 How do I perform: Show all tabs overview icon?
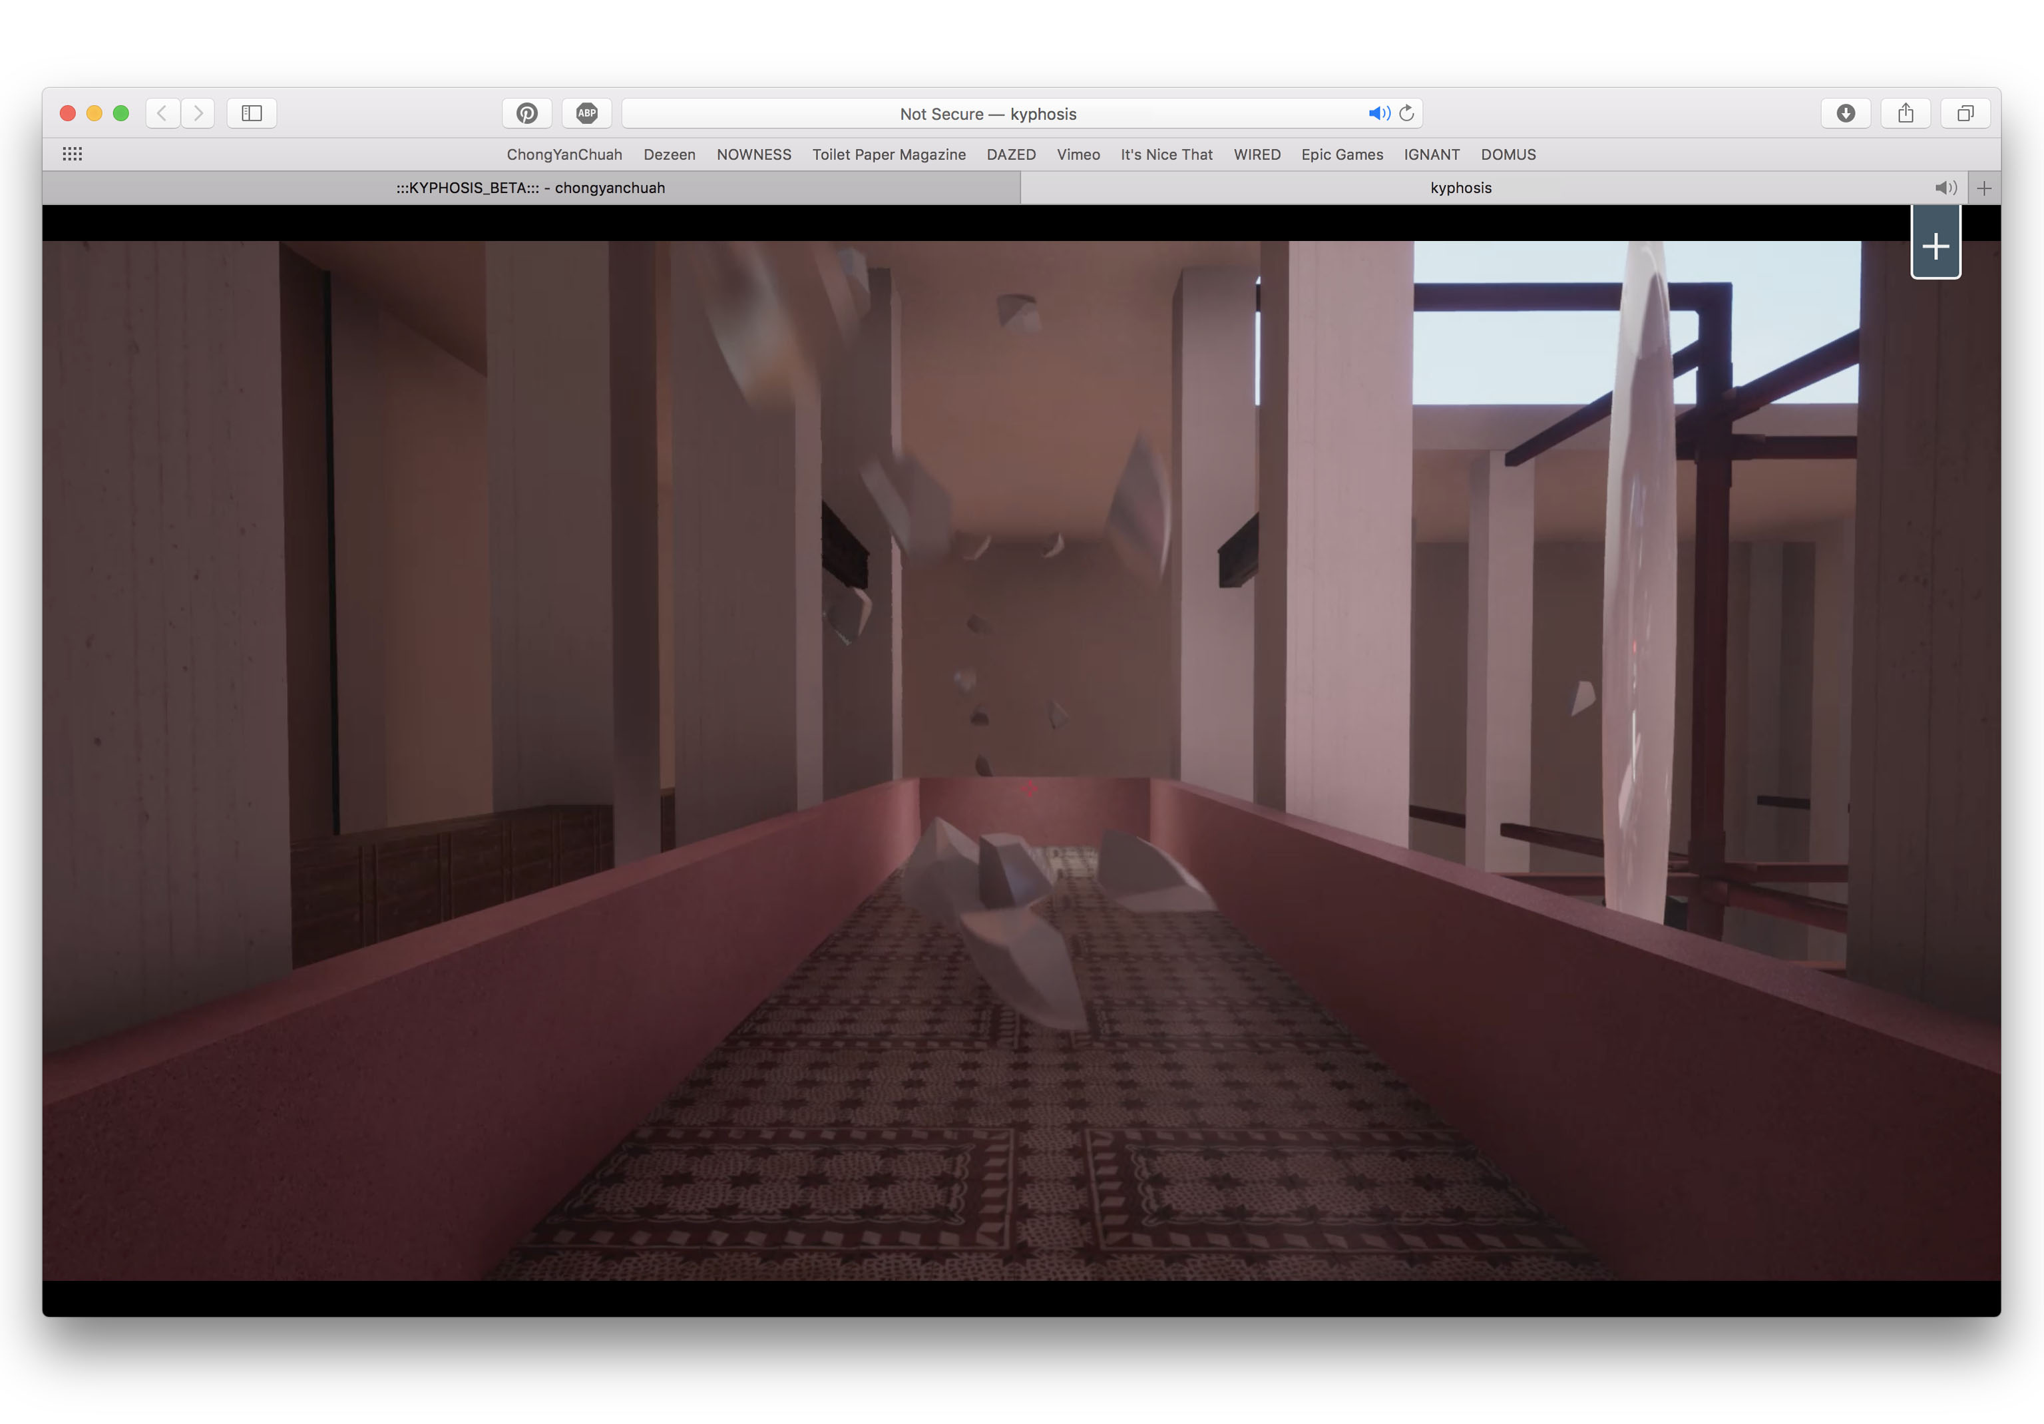pos(1965,113)
